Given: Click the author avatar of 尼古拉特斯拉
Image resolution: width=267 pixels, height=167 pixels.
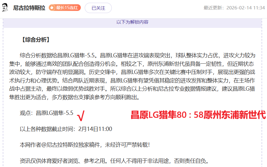Looking at the screenshot, I should click(x=5, y=8).
